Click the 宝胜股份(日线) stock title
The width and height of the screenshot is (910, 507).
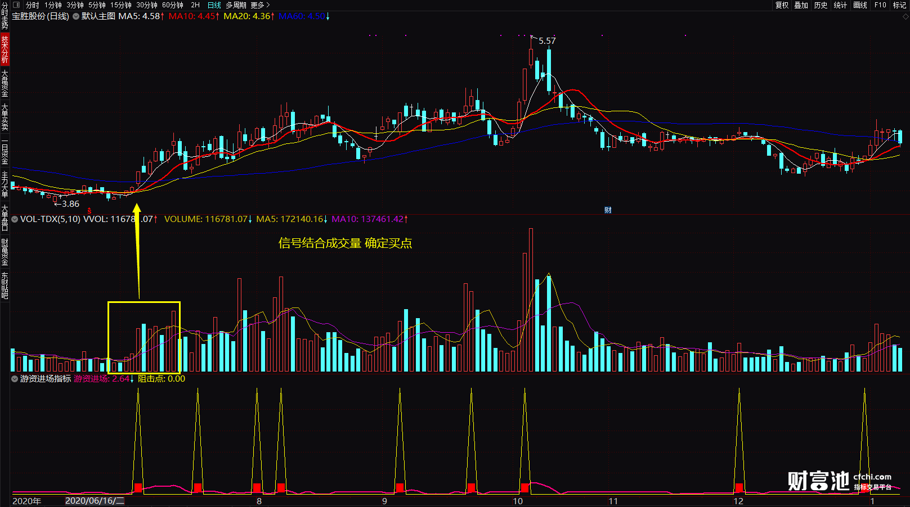tap(41, 16)
